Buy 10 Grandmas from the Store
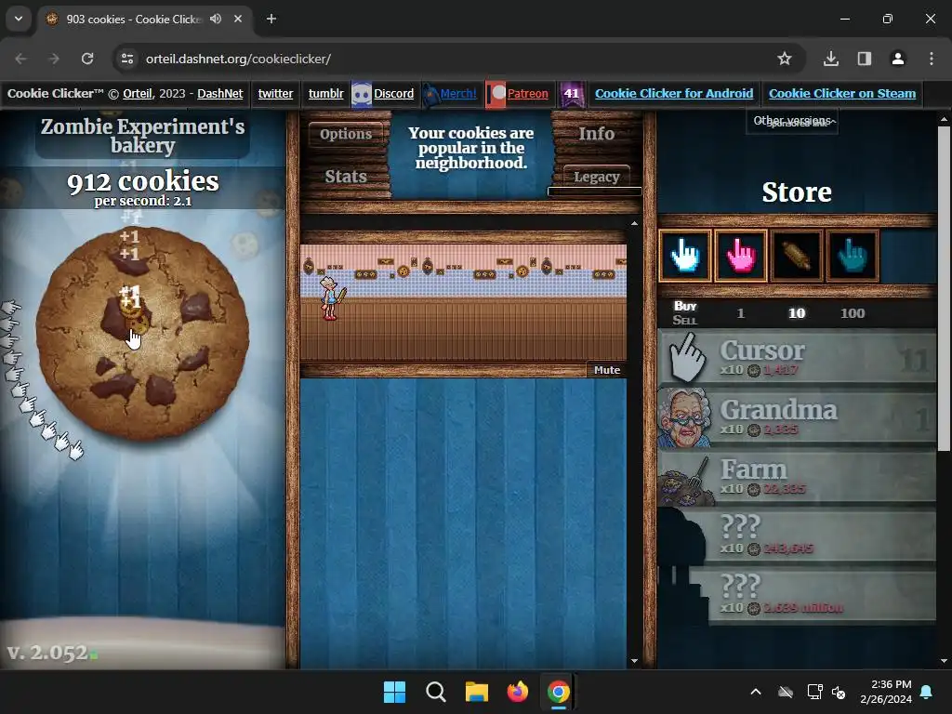952x714 pixels. (x=797, y=417)
